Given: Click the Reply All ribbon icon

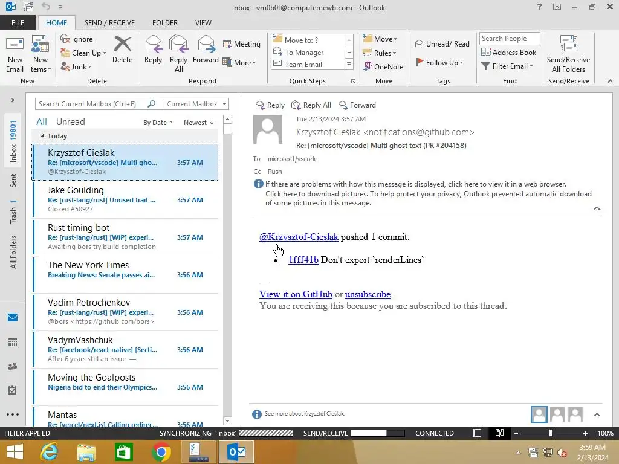Looking at the screenshot, I should click(178, 54).
